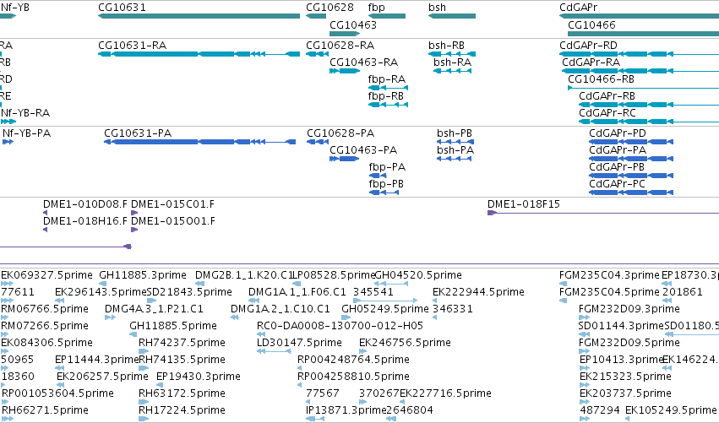
Task: Select protein label "CdGAPr-PA"
Action: click(618, 150)
